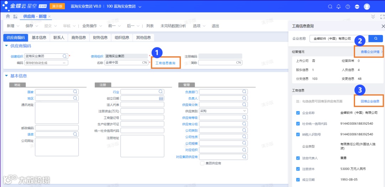Click 未完结数据分析 toolbar button
The width and height of the screenshot is (385, 187).
click(x=173, y=26)
